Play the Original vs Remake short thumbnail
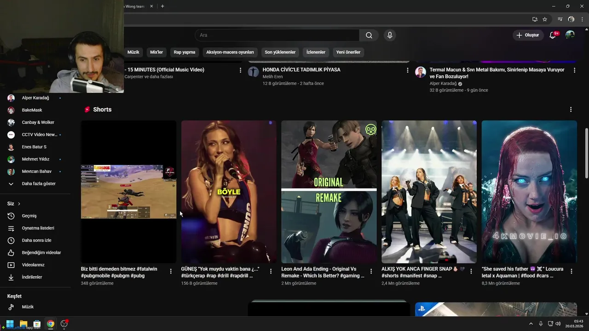The image size is (589, 331). pyautogui.click(x=329, y=192)
